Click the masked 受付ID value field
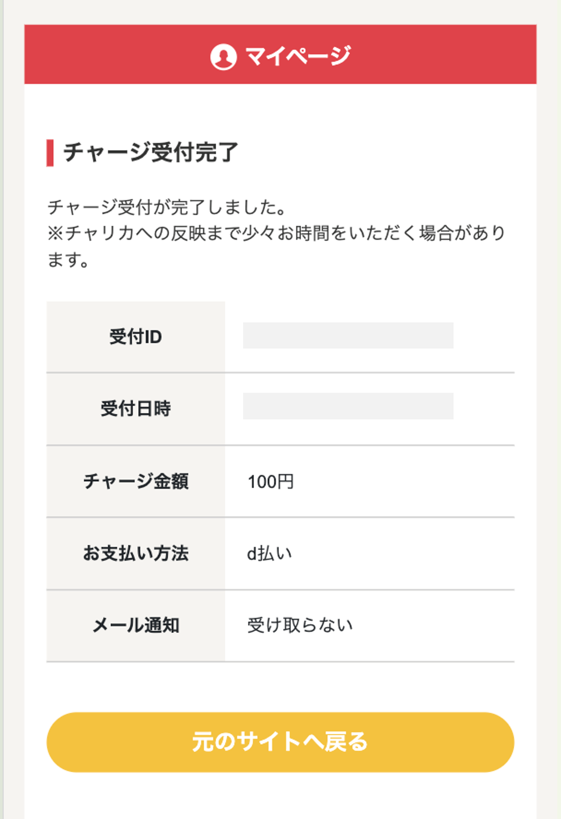The width and height of the screenshot is (561, 819). [x=348, y=335]
